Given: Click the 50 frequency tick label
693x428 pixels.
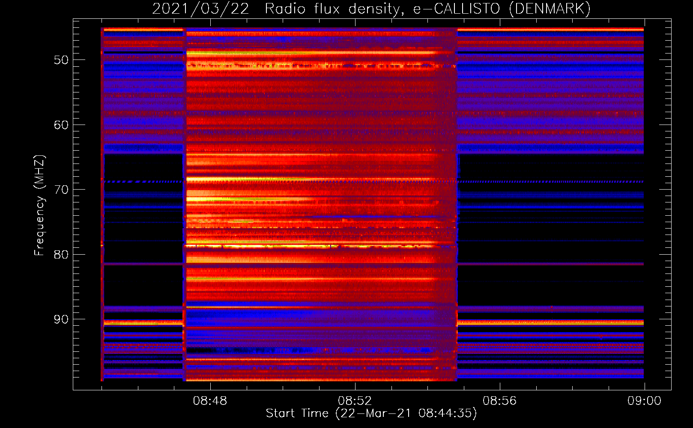Looking at the screenshot, I should point(61,60).
